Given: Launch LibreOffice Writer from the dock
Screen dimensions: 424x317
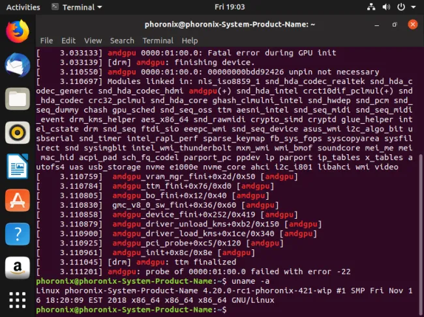Looking at the screenshot, I should (18, 166).
